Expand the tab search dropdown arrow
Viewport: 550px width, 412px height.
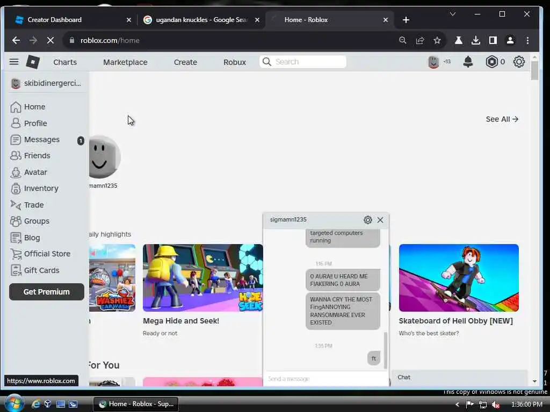[x=453, y=14]
